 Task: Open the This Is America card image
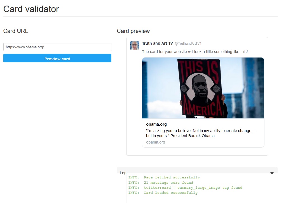pyautogui.click(x=203, y=88)
